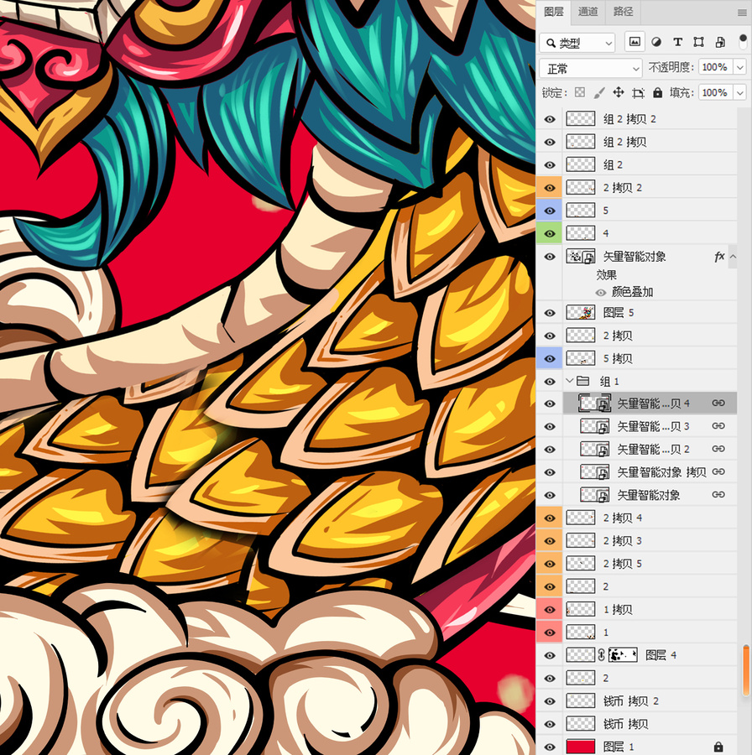The height and width of the screenshot is (755, 752).
Task: Select the 2 拷贝 5 layer
Action: (x=650, y=564)
